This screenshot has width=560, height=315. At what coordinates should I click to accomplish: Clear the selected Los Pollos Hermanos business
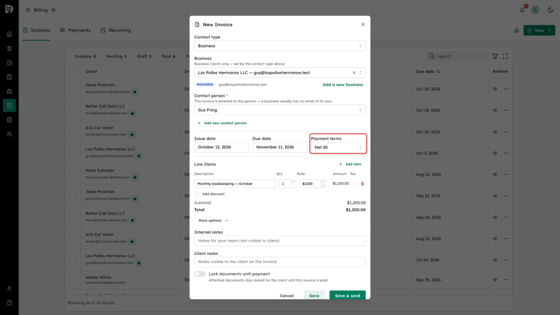point(354,73)
